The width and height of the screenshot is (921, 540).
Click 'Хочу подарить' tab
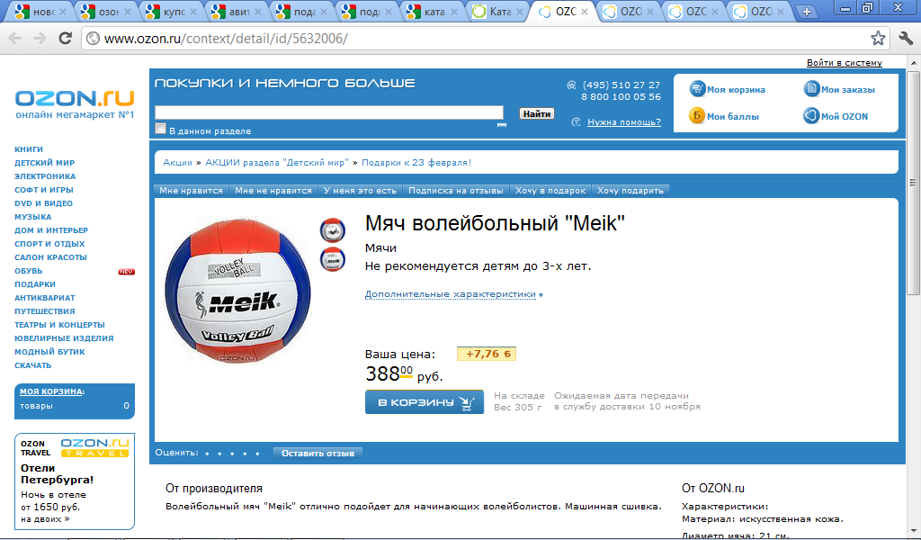[630, 191]
